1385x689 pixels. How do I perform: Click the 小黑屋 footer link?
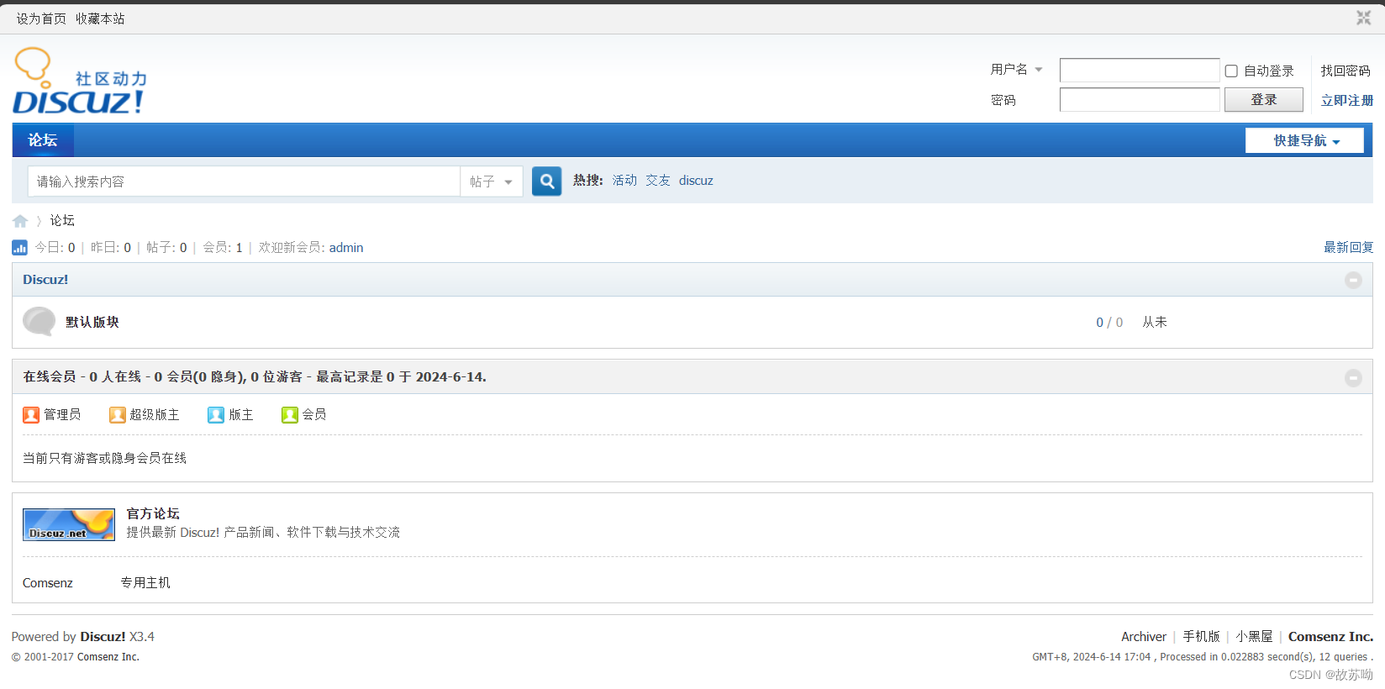pyautogui.click(x=1254, y=637)
